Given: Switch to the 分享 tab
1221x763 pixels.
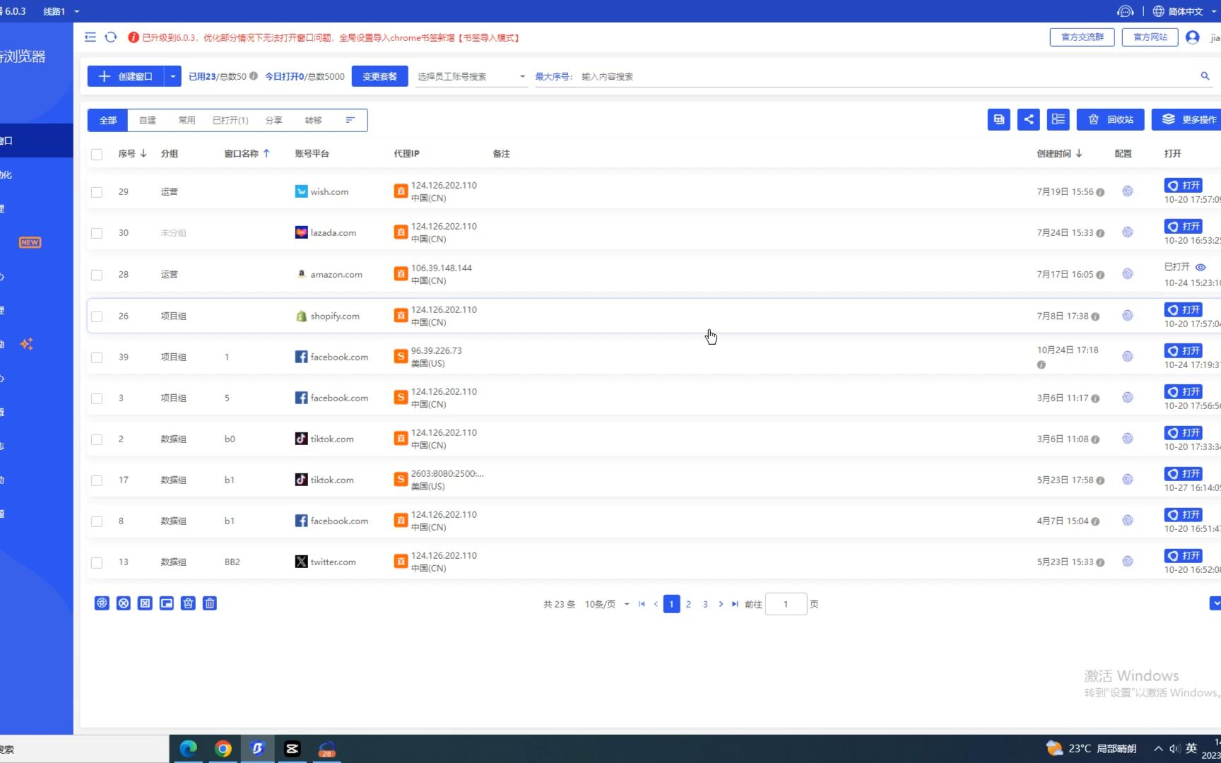Looking at the screenshot, I should 273,120.
